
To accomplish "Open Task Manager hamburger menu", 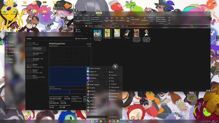I will click(x=7, y=39).
